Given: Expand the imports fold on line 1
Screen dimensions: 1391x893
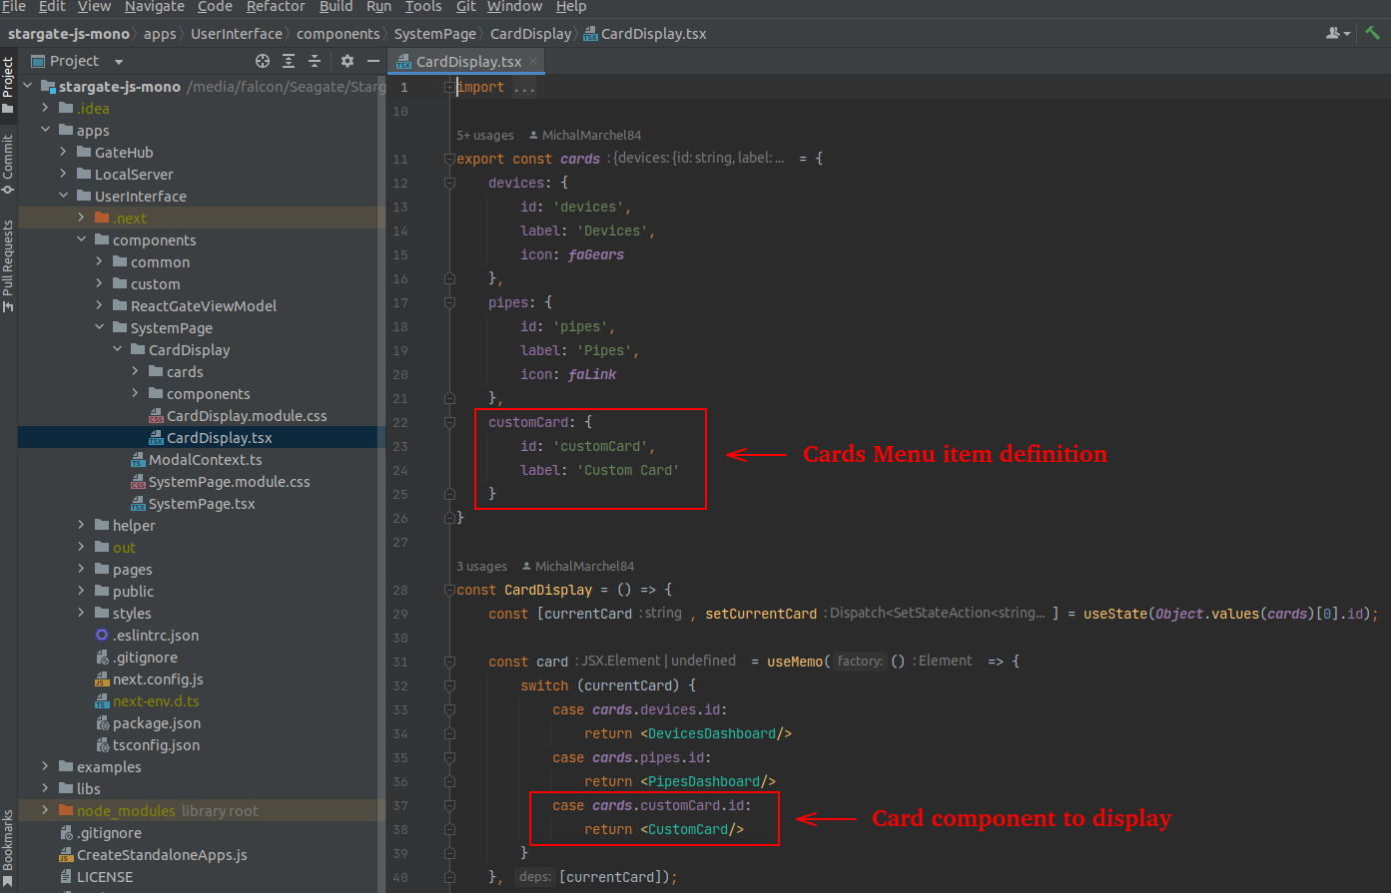Looking at the screenshot, I should (x=449, y=87).
